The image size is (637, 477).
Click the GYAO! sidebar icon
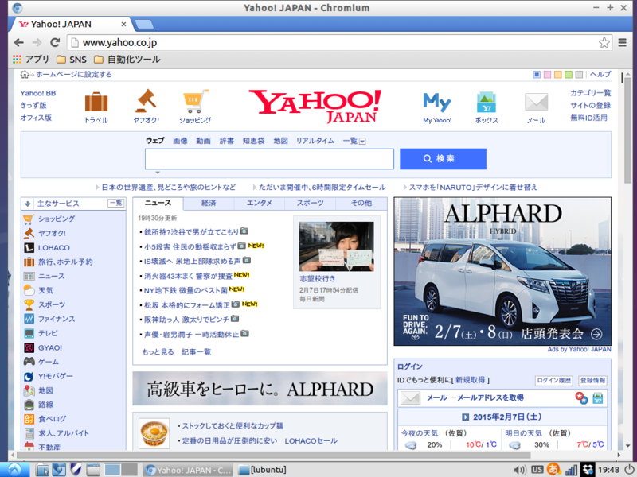[29, 347]
